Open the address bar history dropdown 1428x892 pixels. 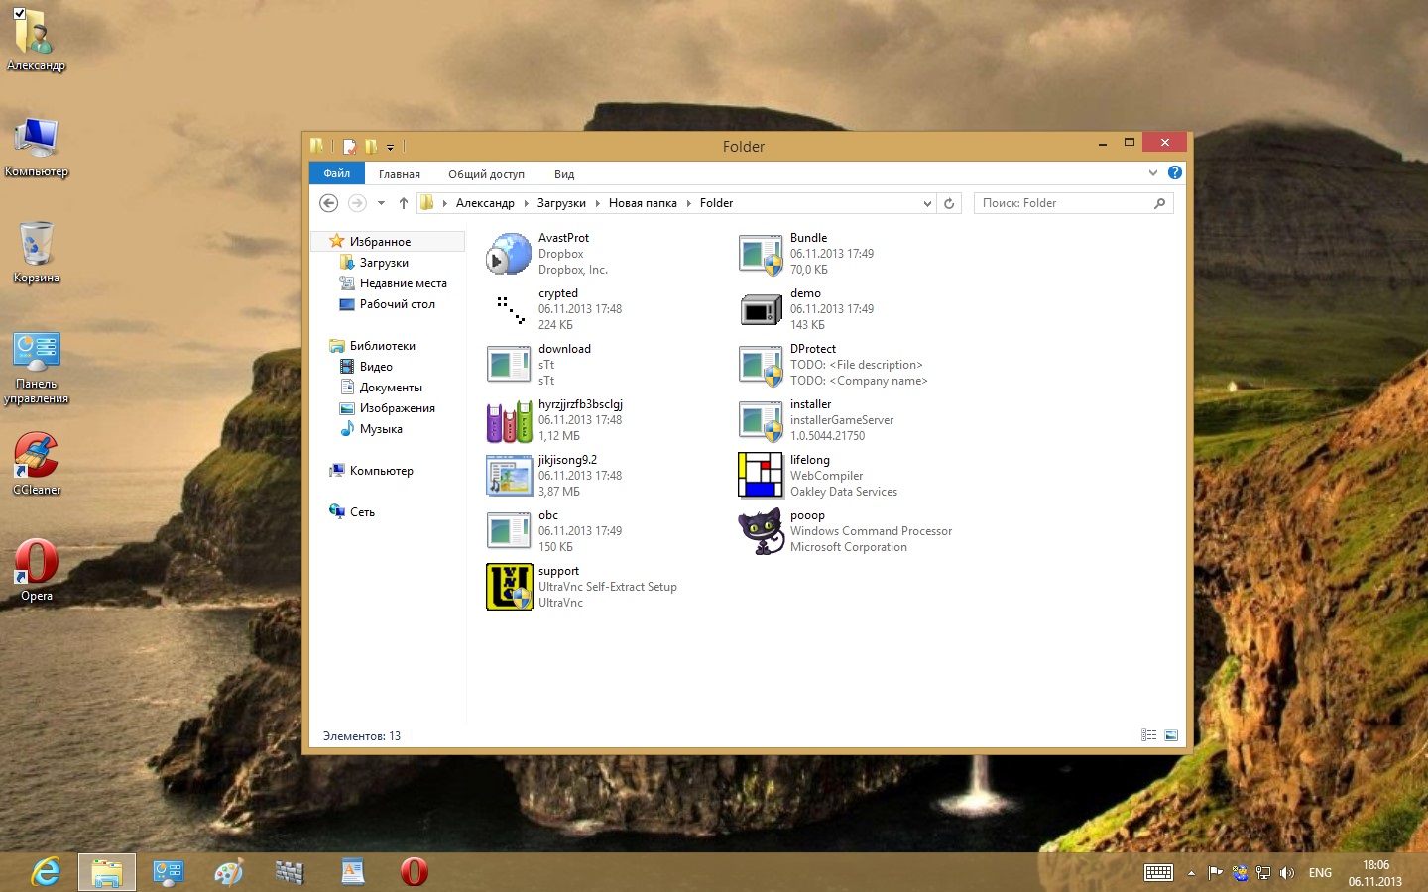[927, 203]
